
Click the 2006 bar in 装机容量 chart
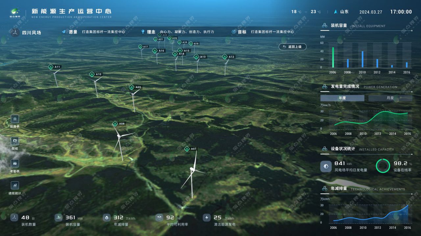pos(333,57)
